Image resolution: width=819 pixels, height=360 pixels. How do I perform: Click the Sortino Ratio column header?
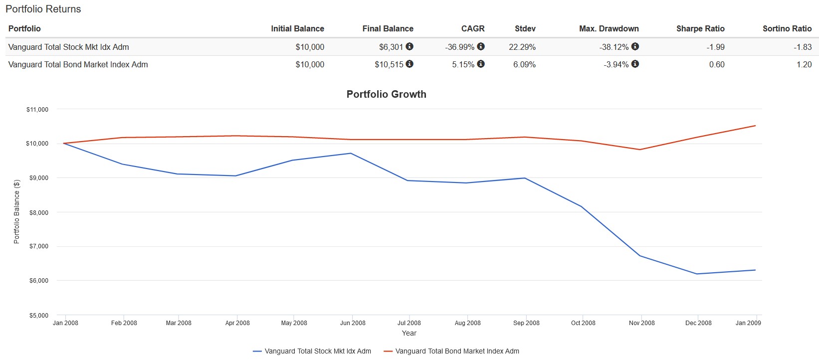pyautogui.click(x=787, y=28)
